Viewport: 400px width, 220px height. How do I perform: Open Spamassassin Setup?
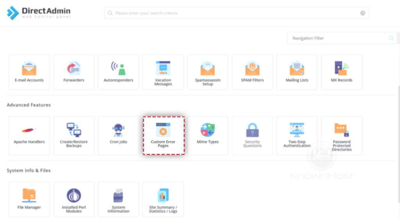(x=208, y=72)
